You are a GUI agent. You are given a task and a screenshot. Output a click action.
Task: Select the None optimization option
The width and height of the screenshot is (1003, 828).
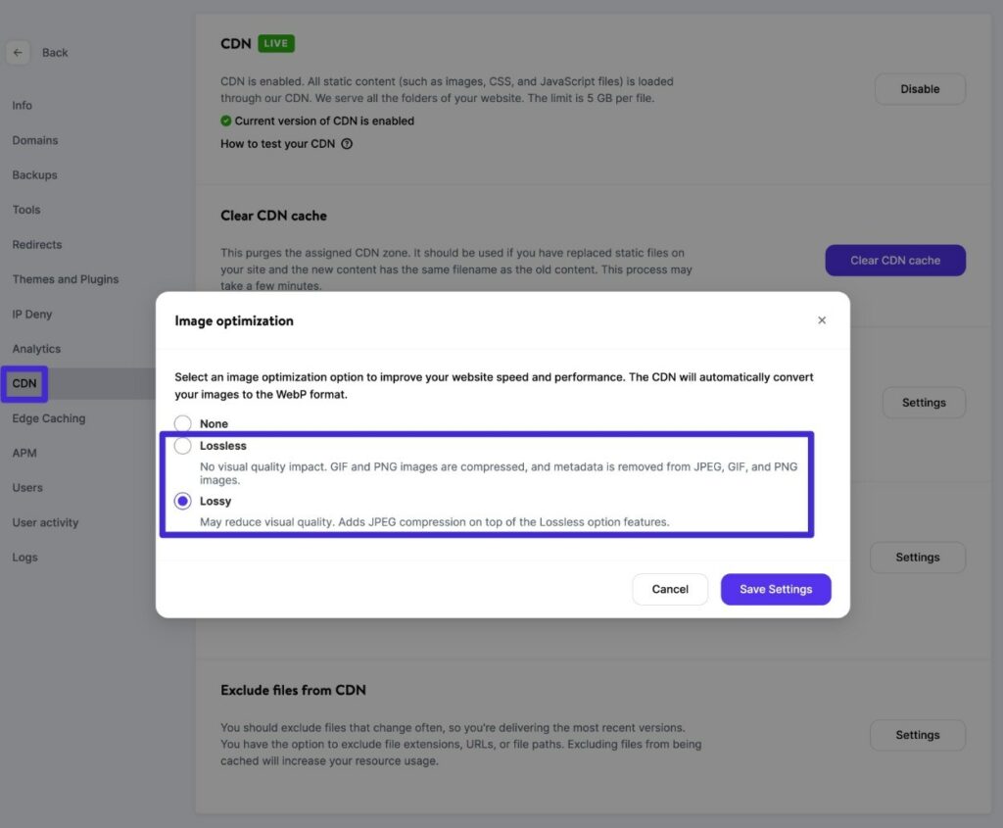coord(182,423)
